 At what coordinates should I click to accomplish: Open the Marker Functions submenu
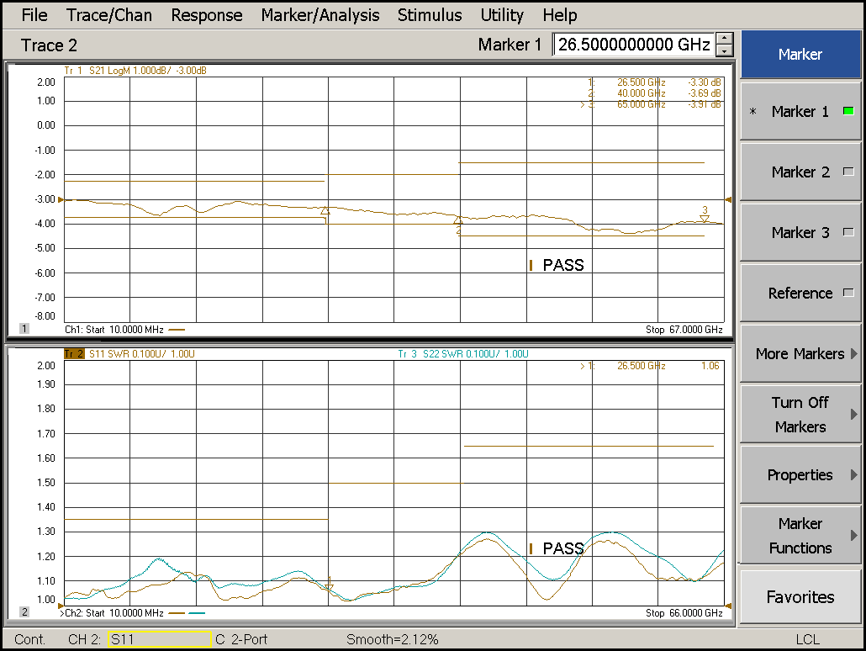(800, 536)
